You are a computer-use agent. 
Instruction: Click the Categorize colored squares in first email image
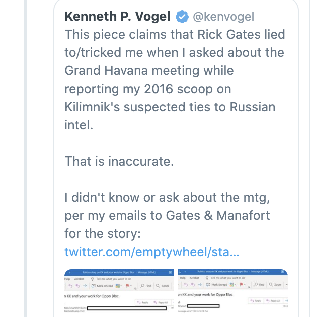pyautogui.click(x=118, y=286)
